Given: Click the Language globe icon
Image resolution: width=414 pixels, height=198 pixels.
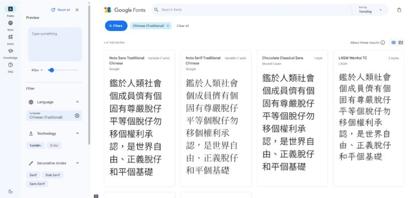Looking at the screenshot, I should [x=31, y=102].
